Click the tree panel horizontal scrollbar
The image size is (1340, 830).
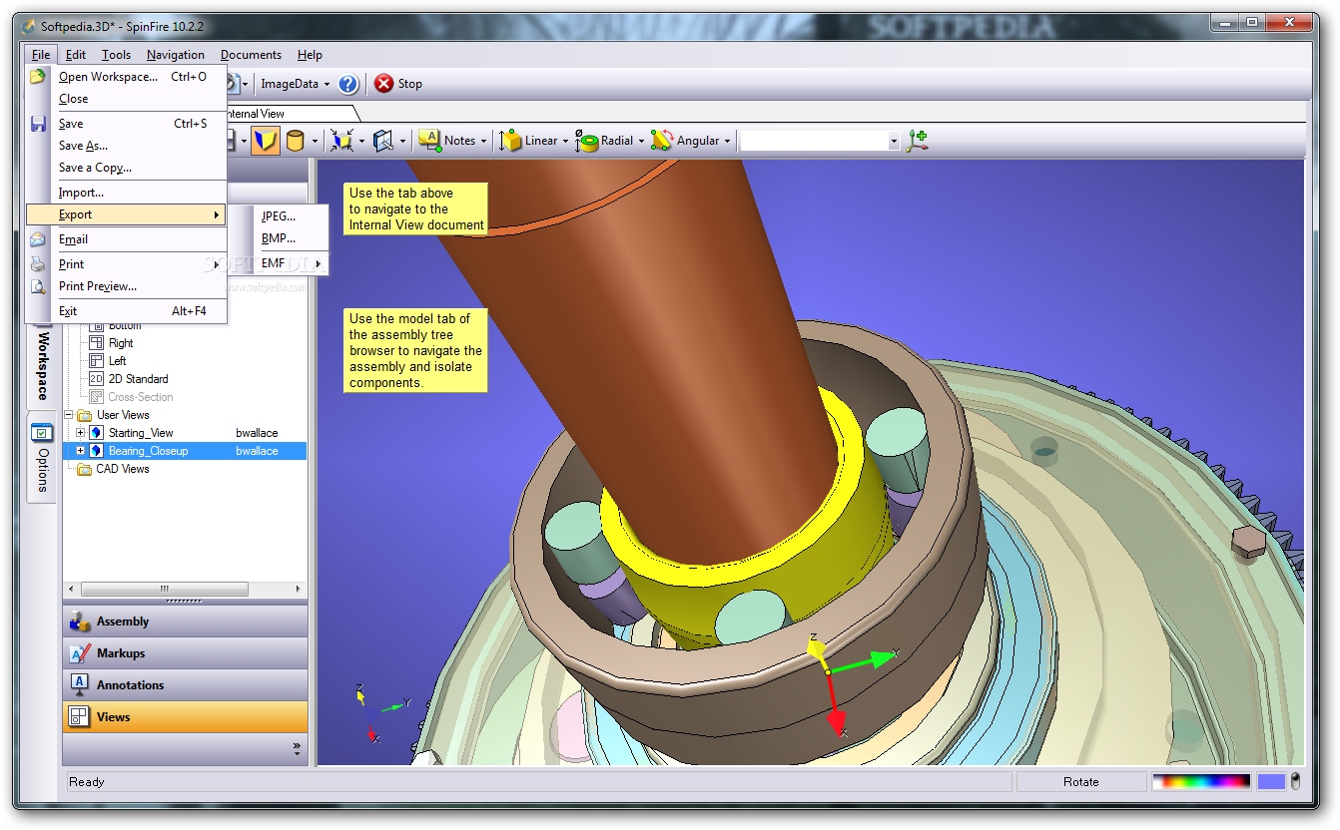coord(184,589)
